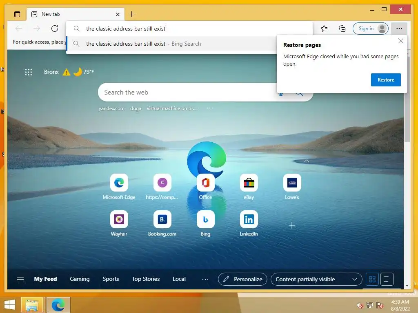Open Settings and more ellipsis menu
This screenshot has height=313, width=418.
coord(399,29)
